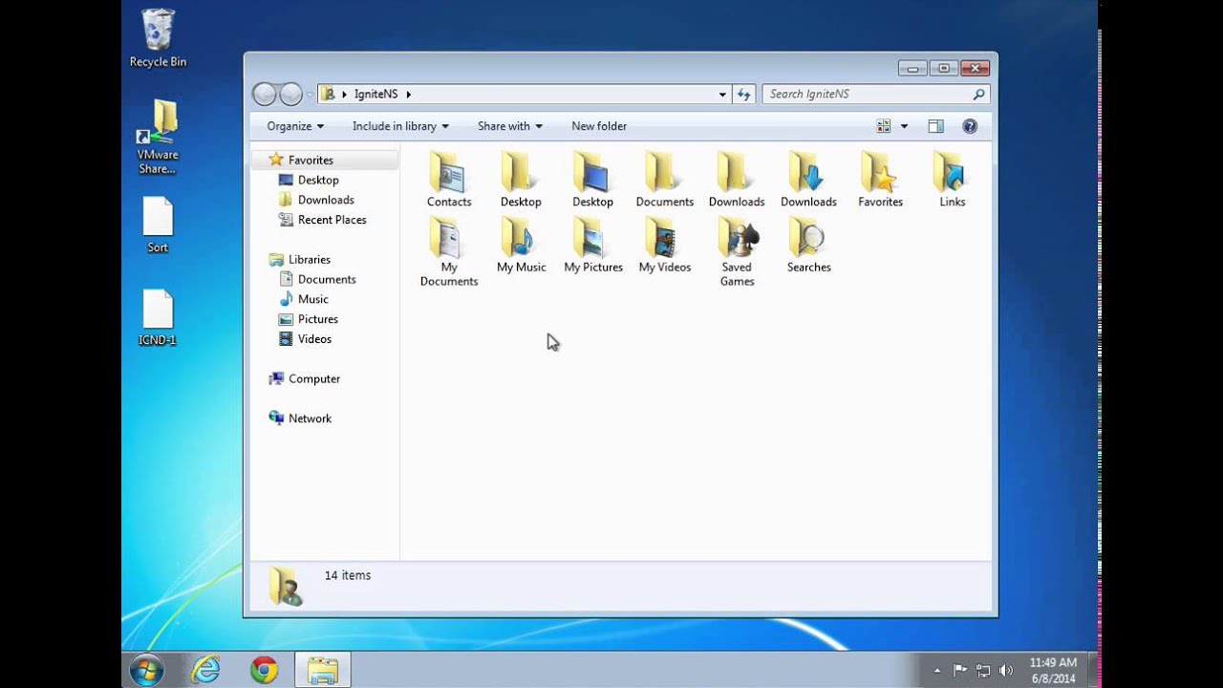Viewport: 1223px width, 688px height.
Task: Expand the breadcrumb arrow after IgniteNS
Action: pyautogui.click(x=409, y=94)
